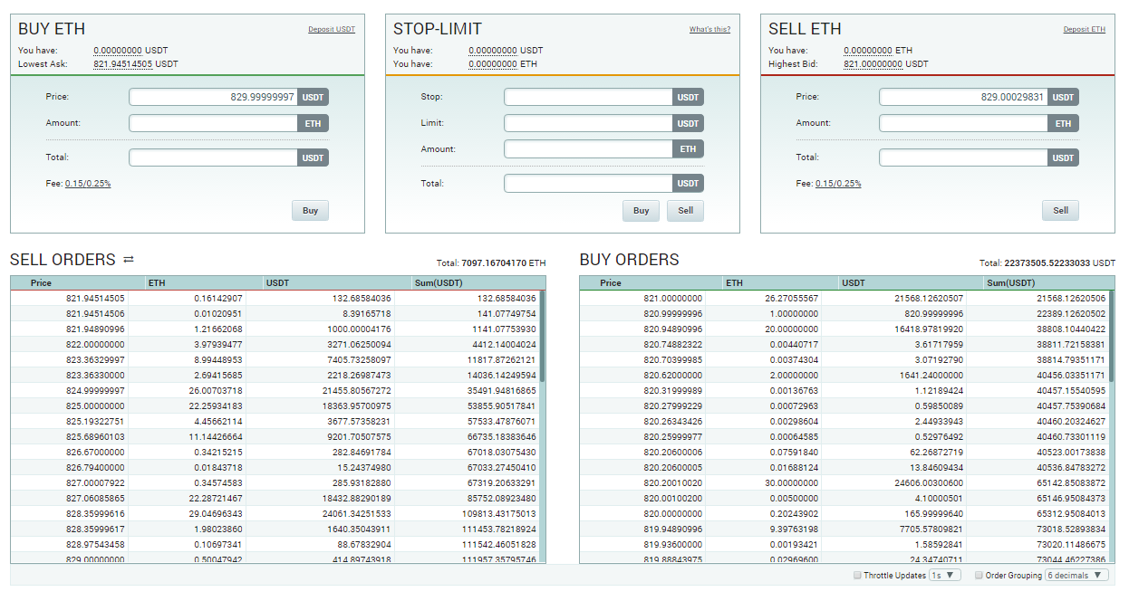This screenshot has width=1129, height=601.
Task: Open the throttle interval 1s dropdown
Action: tap(944, 576)
